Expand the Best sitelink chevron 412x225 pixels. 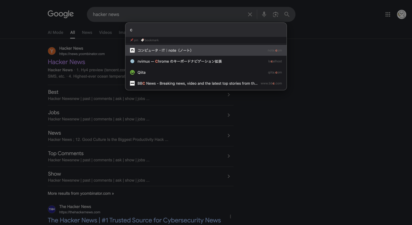(229, 95)
